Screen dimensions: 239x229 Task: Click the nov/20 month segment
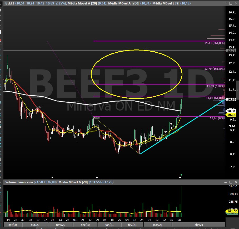pyautogui.click(x=61, y=225)
